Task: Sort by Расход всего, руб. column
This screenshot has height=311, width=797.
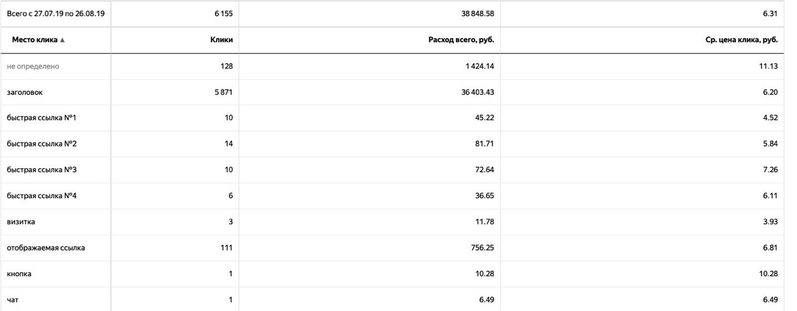Action: click(460, 40)
